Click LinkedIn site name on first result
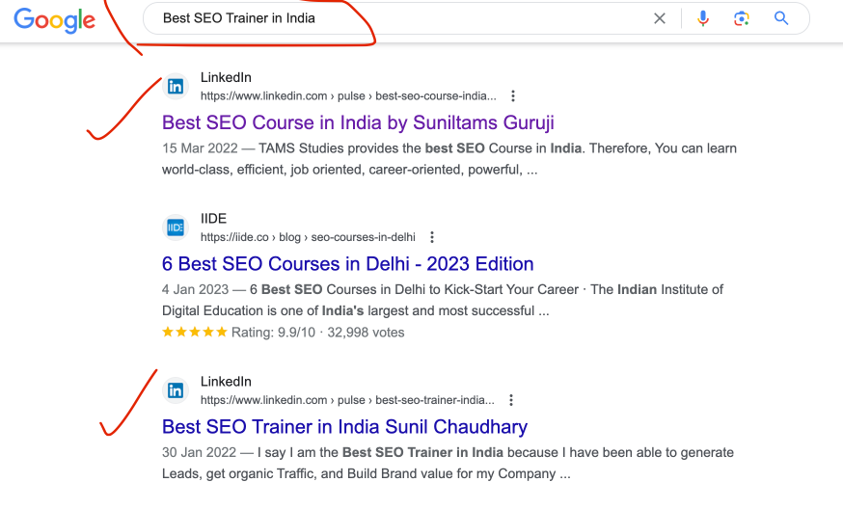The image size is (843, 509). 226,77
